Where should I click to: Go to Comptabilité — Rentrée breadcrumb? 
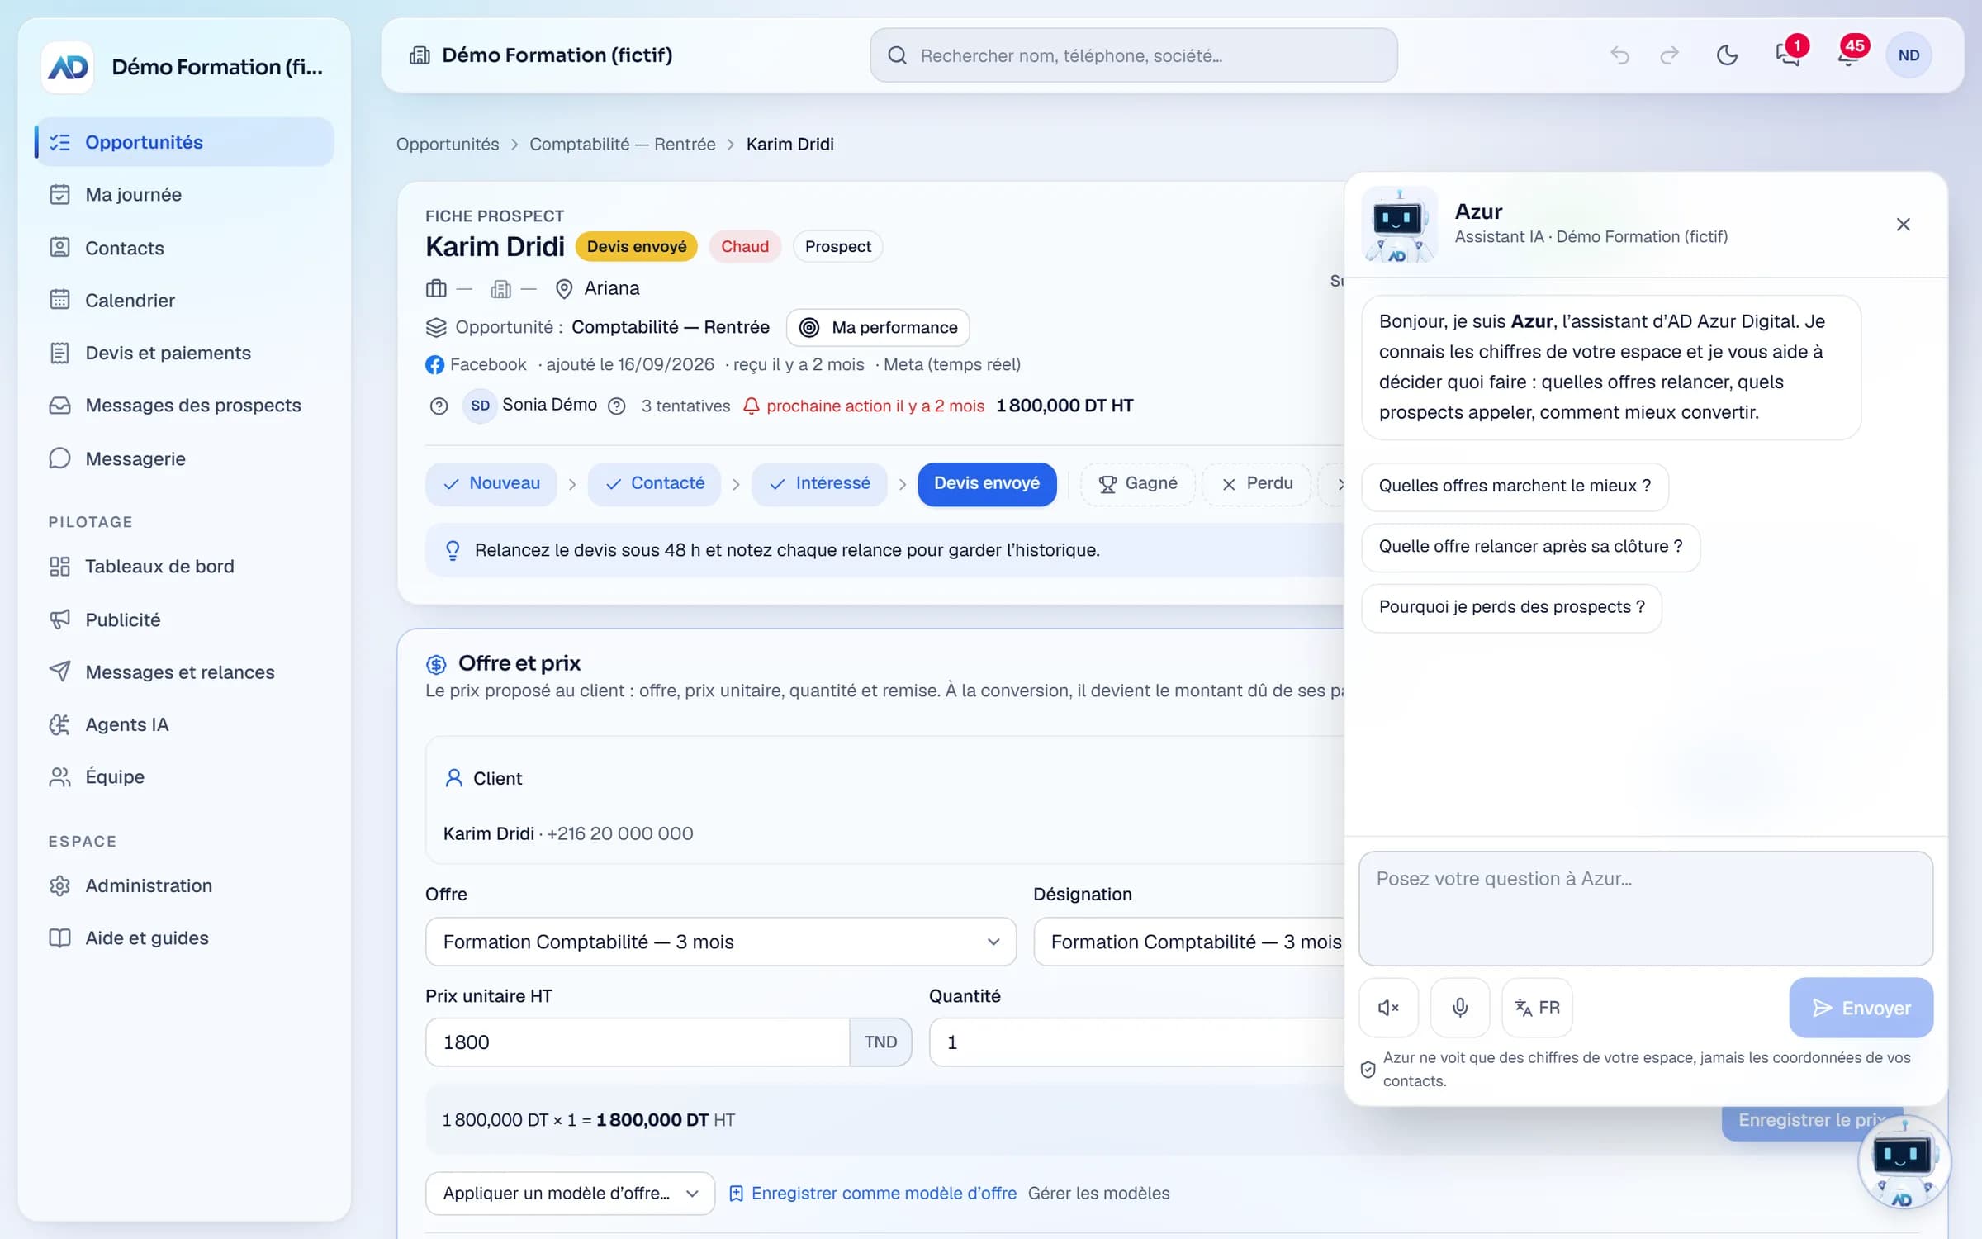pyautogui.click(x=622, y=145)
